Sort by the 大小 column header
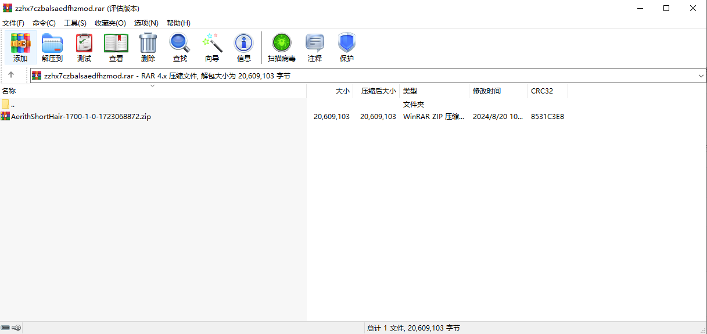Image resolution: width=707 pixels, height=334 pixels. pos(330,91)
